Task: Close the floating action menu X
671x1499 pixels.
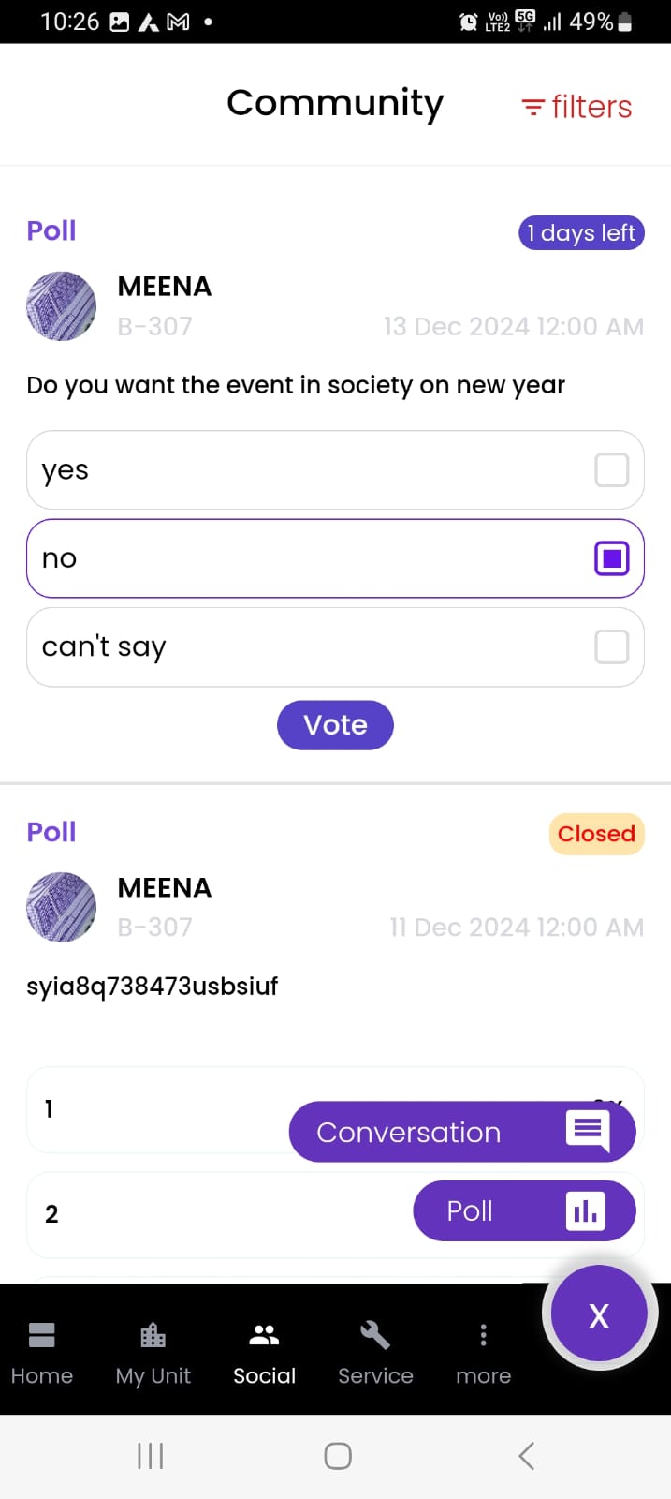Action: [x=599, y=1314]
